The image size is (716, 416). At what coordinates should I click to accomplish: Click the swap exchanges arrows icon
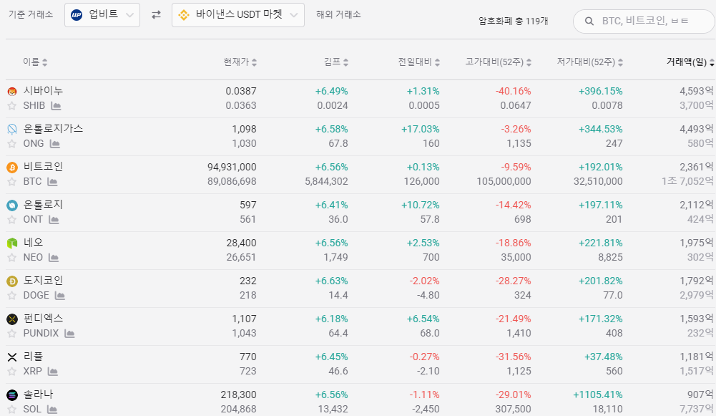click(x=156, y=15)
